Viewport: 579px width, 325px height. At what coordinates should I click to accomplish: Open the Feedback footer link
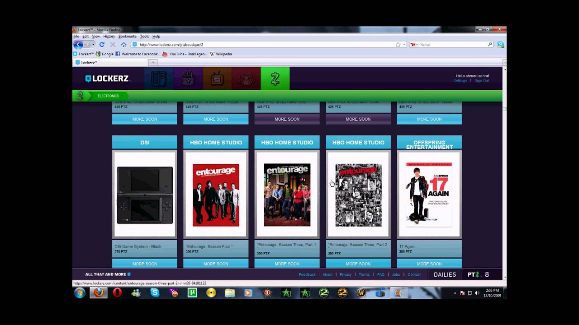(307, 274)
